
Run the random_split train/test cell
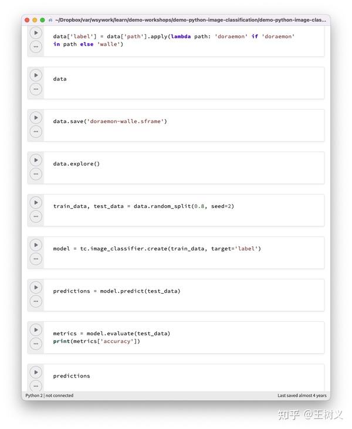coord(36,202)
